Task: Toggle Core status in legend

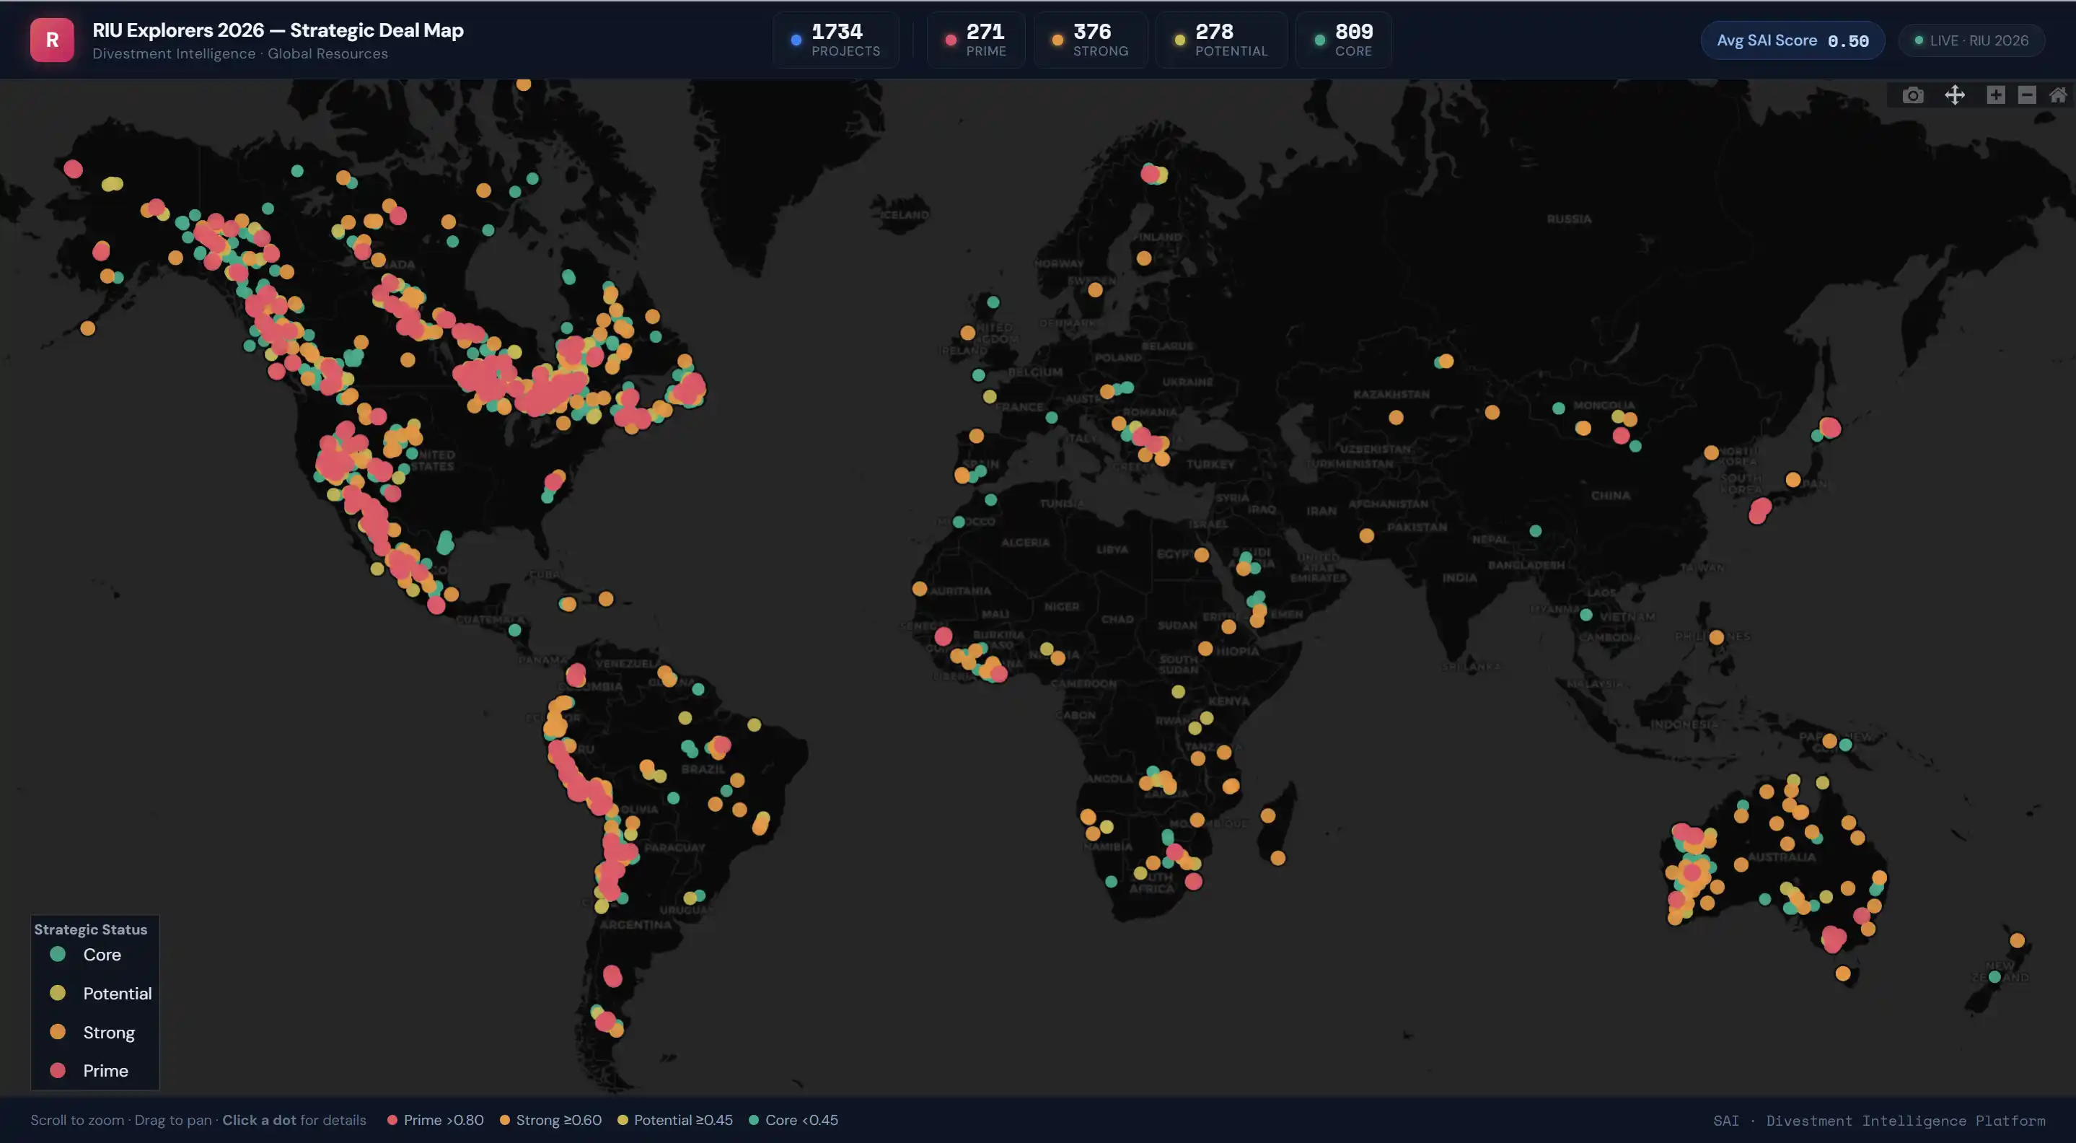Action: [x=101, y=955]
